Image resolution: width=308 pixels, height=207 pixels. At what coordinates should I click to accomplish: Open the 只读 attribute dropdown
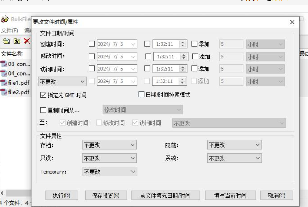(109, 158)
